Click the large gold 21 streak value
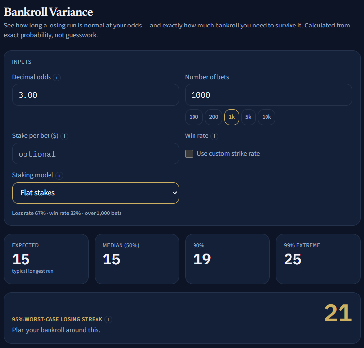 [x=338, y=313]
